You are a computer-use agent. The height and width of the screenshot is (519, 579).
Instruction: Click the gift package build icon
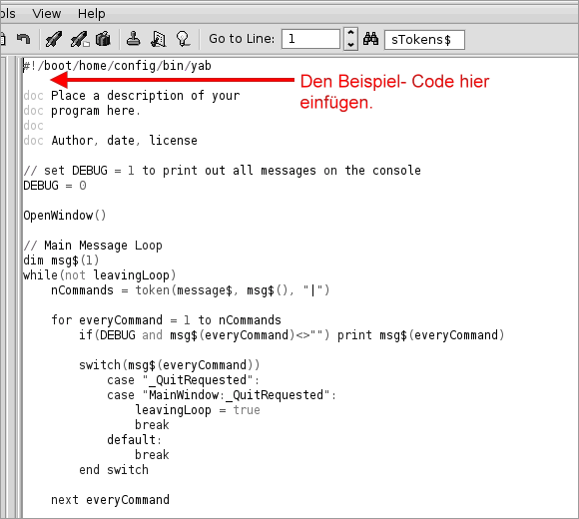tap(103, 39)
